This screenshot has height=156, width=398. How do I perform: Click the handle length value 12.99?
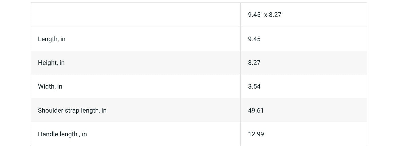pyautogui.click(x=256, y=134)
